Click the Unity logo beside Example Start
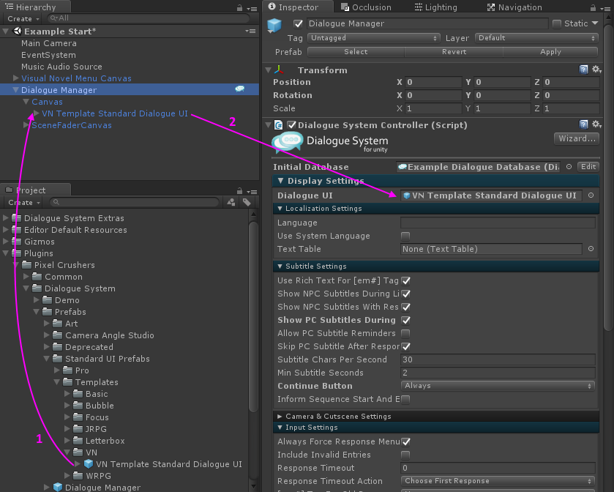This screenshot has width=614, height=492. [x=18, y=31]
